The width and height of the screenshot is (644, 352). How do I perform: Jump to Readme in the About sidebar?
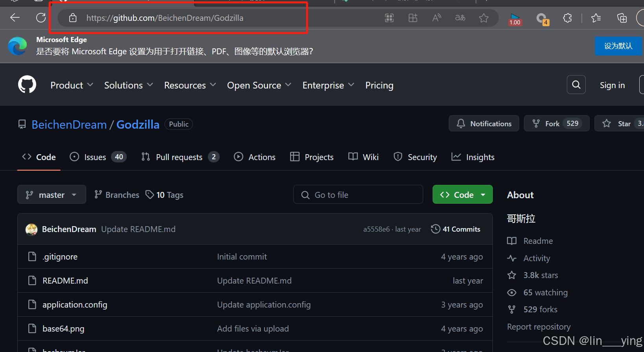coord(530,241)
